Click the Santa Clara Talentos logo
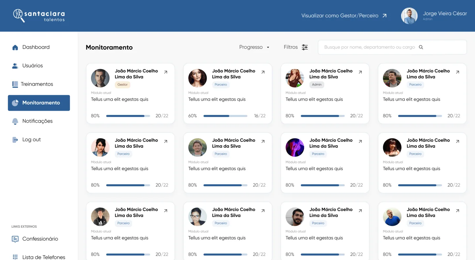475x260 pixels. point(39,16)
